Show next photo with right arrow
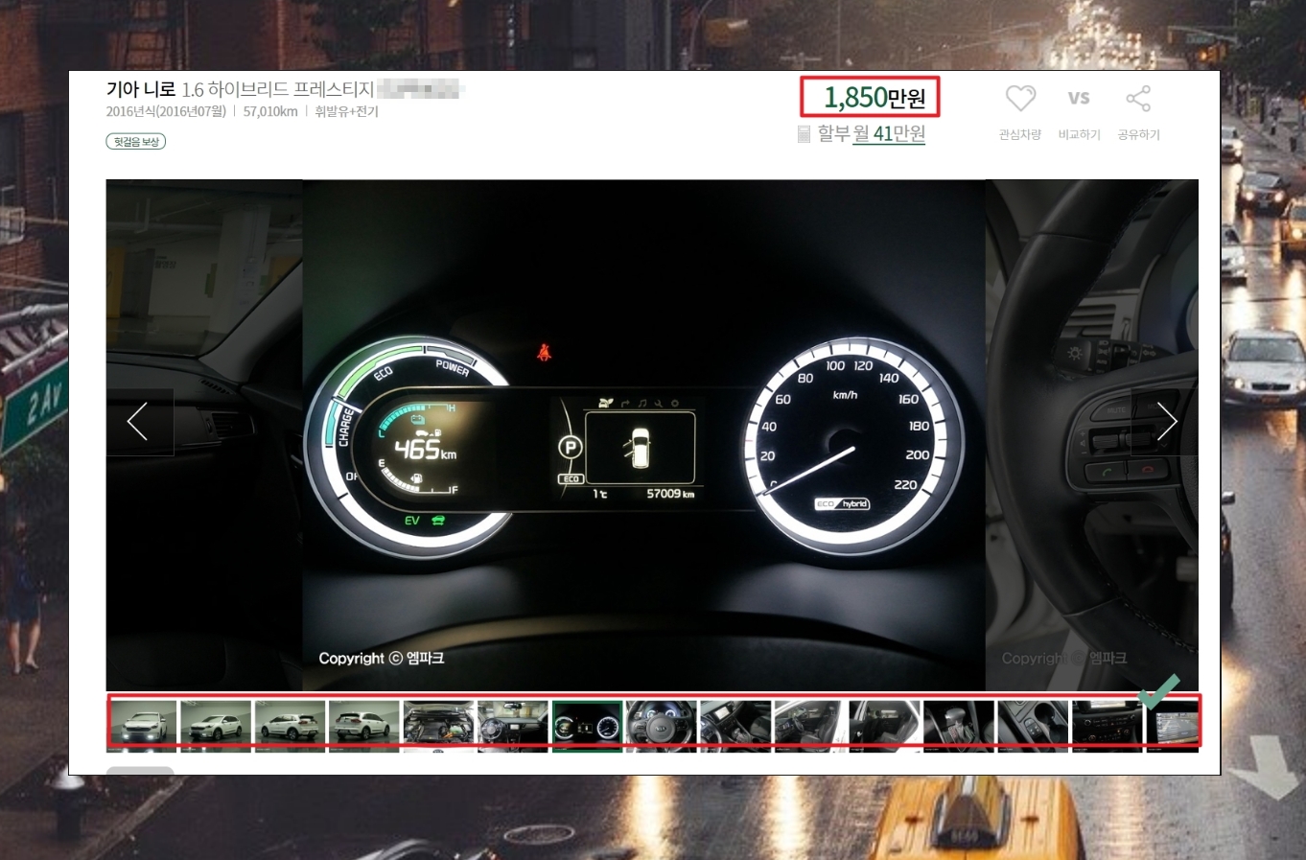Viewport: 1306px width, 860px height. pyautogui.click(x=1165, y=422)
